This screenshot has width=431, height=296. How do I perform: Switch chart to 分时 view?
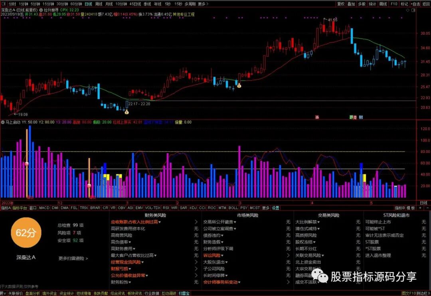(12, 4)
